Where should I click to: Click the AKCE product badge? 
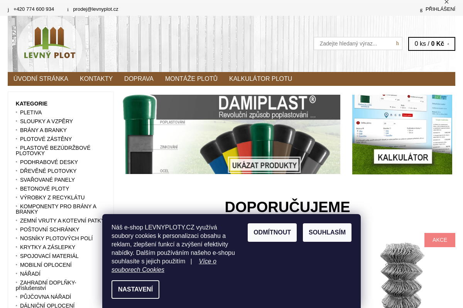pos(440,240)
